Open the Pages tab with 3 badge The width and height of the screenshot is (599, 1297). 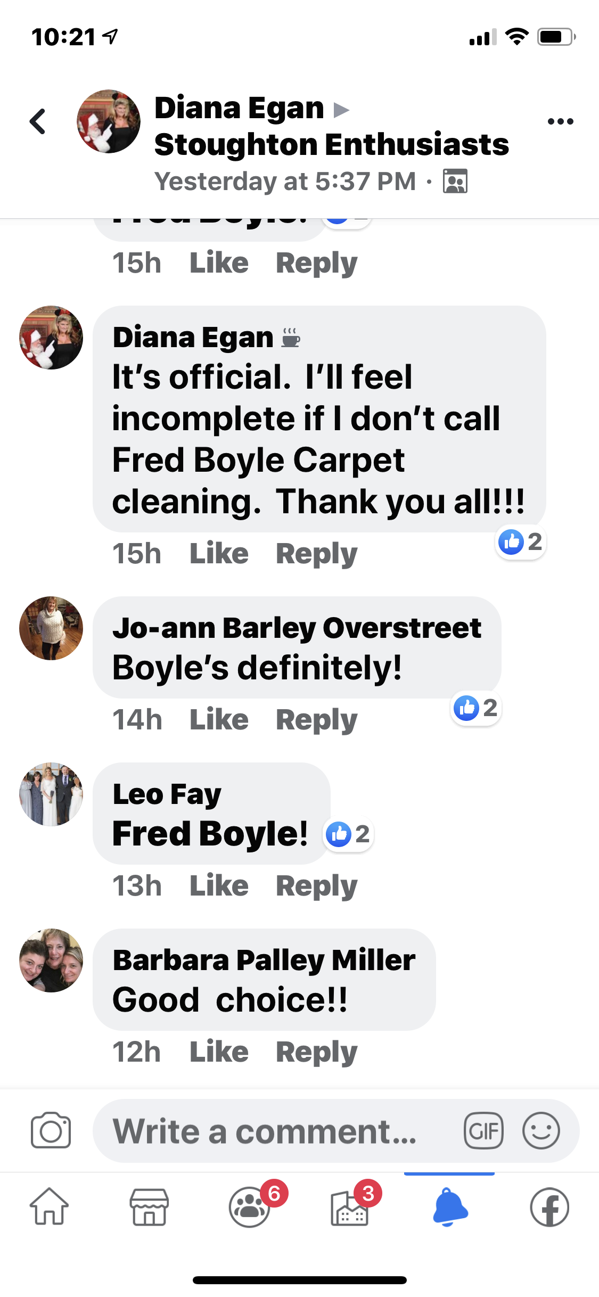[350, 1206]
